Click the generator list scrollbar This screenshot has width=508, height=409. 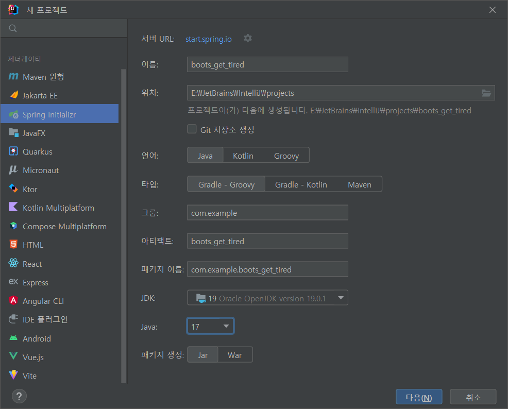[x=124, y=226]
